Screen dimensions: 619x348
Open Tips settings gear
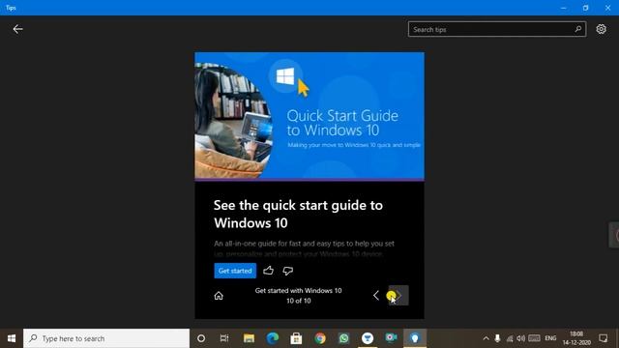(601, 29)
